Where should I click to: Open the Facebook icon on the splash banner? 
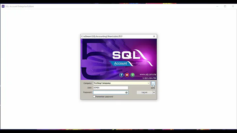tap(121, 75)
